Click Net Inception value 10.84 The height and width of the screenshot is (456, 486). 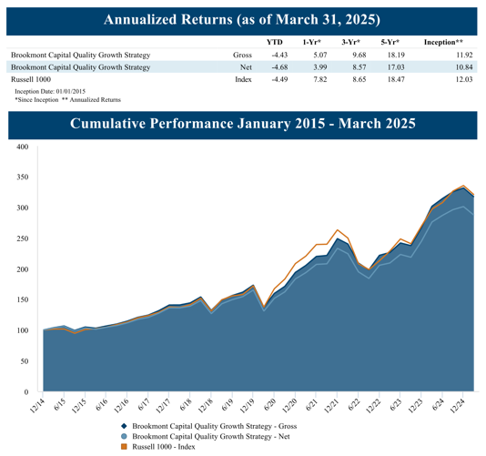pyautogui.click(x=464, y=67)
